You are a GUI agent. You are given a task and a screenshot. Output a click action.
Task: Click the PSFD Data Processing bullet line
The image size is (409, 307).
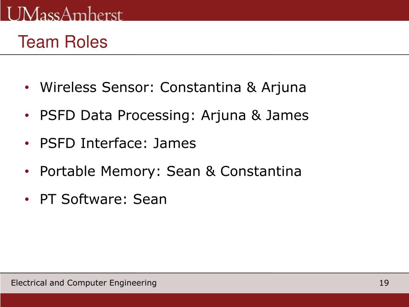pos(174,116)
